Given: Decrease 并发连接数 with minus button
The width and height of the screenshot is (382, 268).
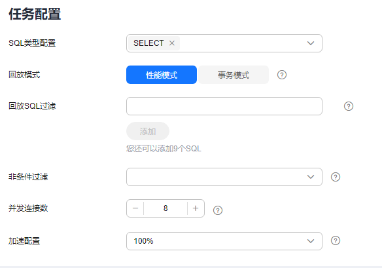Looking at the screenshot, I should (135, 208).
